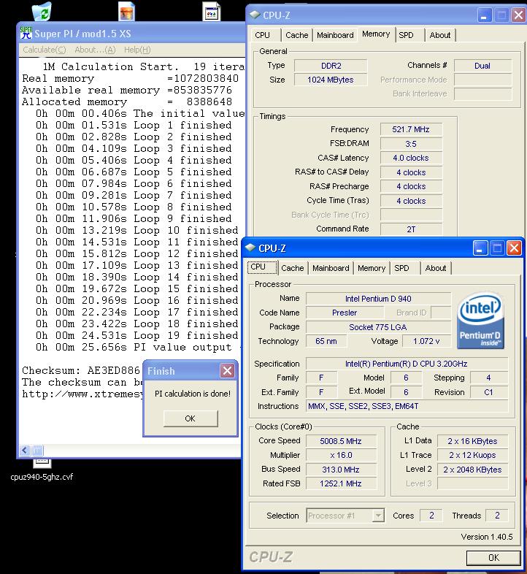Expand the Processor #1 selection dropdown
The image size is (527, 574).
pos(378,516)
